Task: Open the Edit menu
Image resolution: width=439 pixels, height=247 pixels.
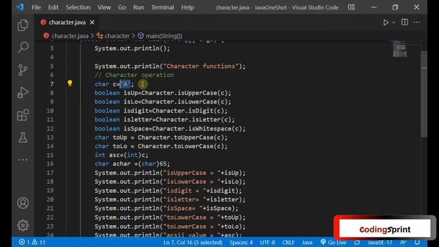Action: point(54,8)
